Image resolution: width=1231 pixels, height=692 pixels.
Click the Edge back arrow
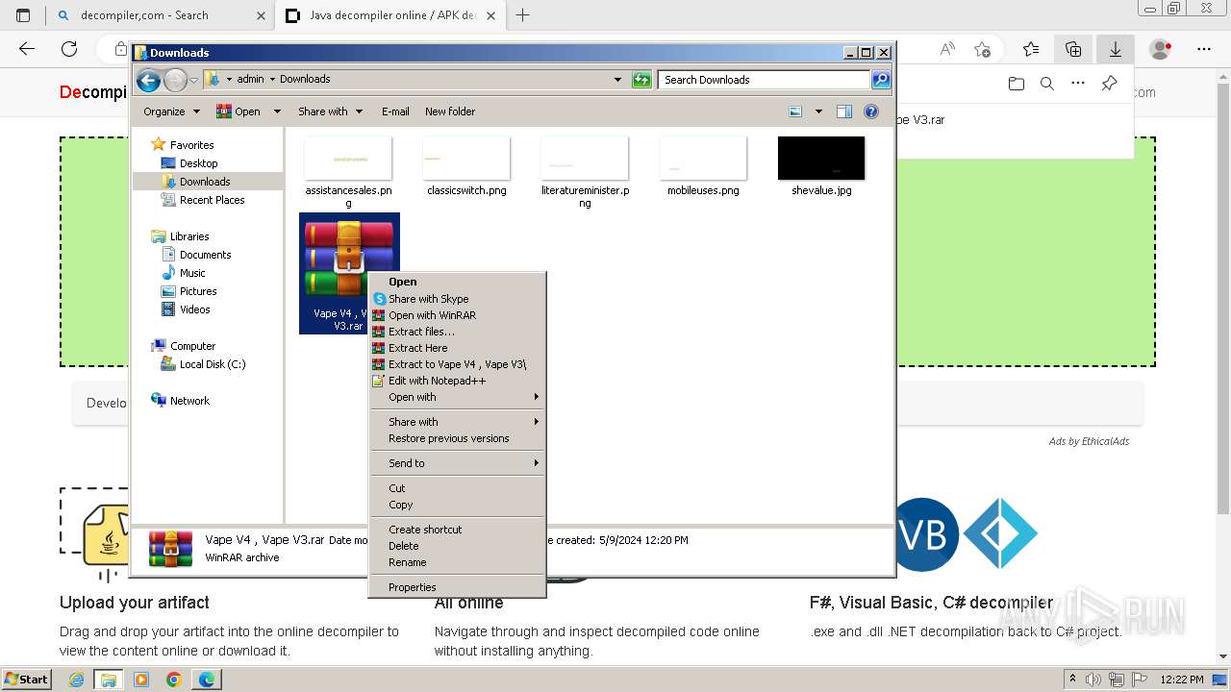[x=27, y=49]
